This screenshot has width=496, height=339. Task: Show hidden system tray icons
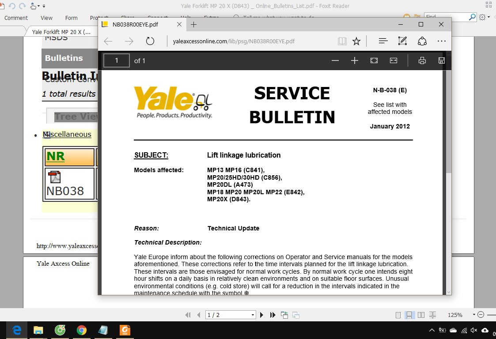click(x=432, y=330)
